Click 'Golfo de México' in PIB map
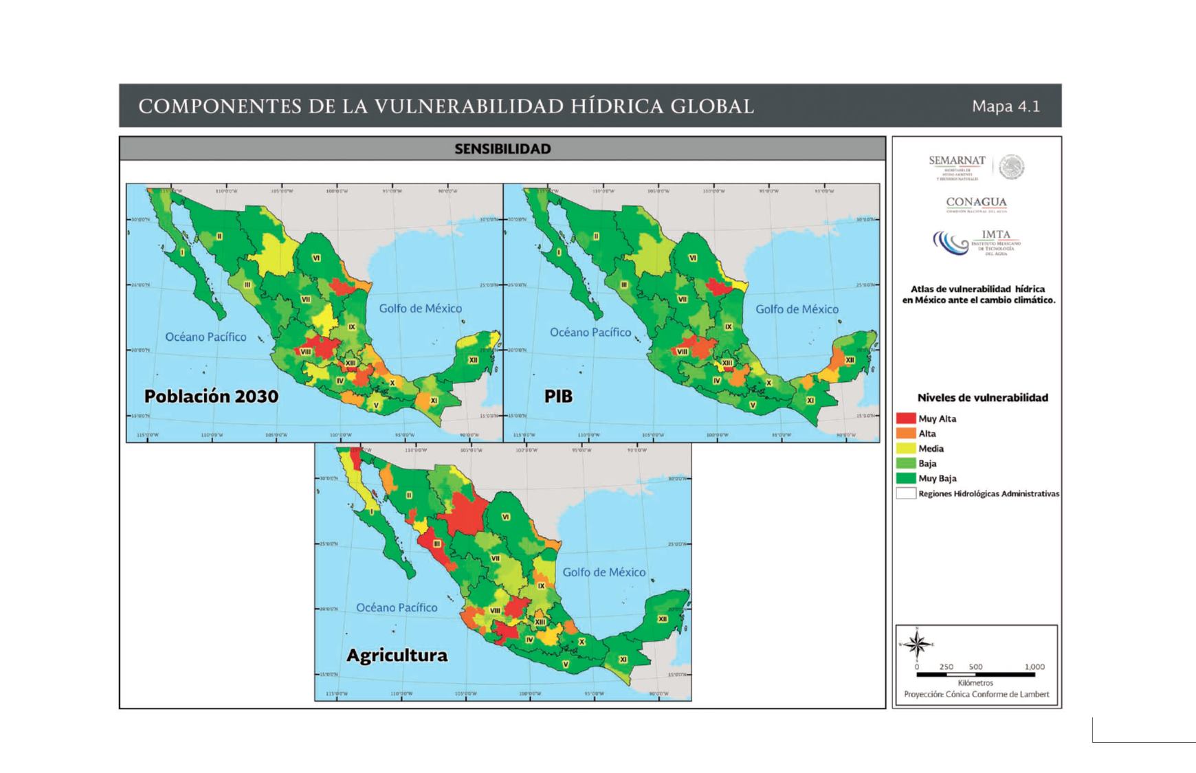The width and height of the screenshot is (1196, 773). tap(797, 309)
